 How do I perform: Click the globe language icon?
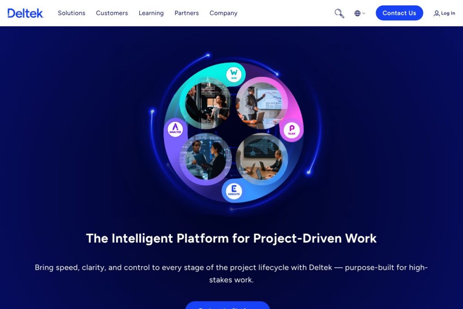tap(357, 13)
